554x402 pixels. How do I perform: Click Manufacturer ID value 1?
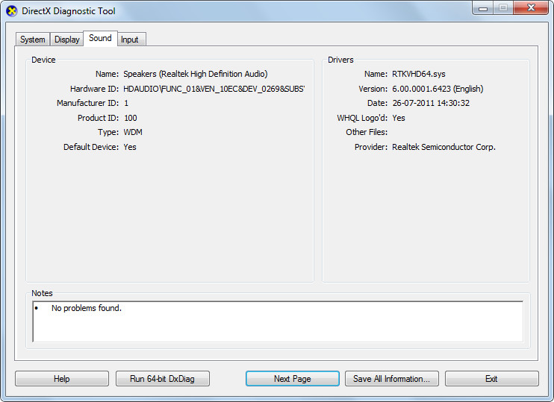[126, 103]
